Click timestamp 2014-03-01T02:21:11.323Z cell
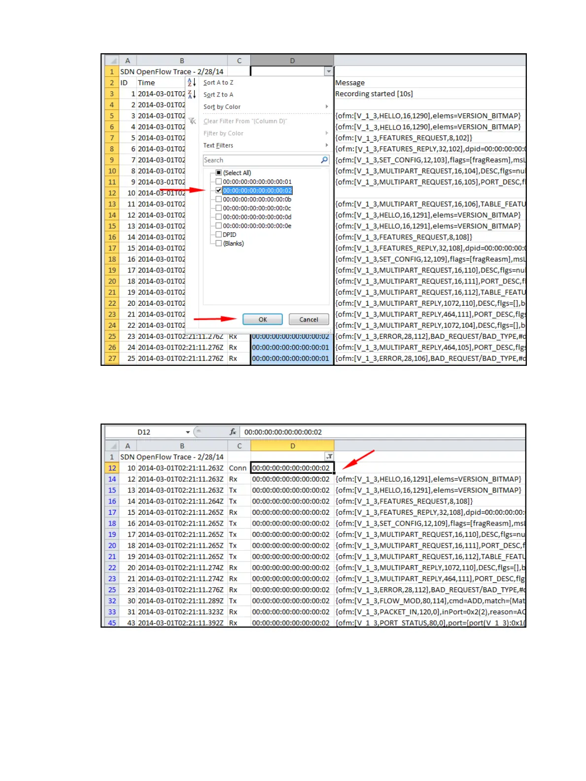 [x=182, y=612]
